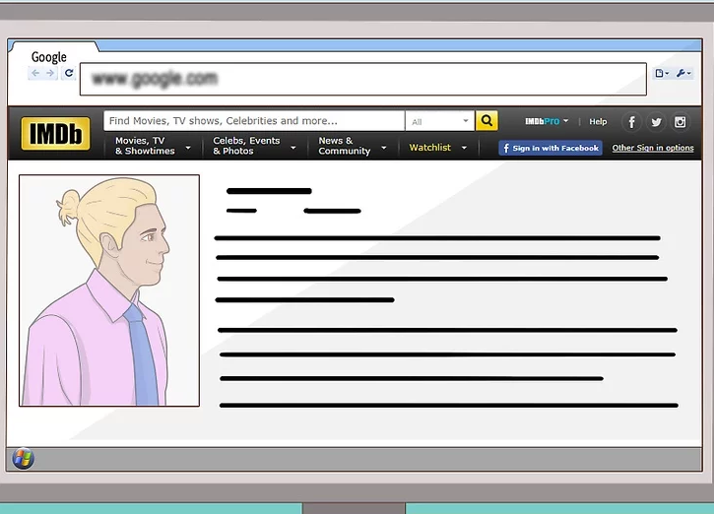
Task: Click the Windows Start button
Action: [23, 458]
